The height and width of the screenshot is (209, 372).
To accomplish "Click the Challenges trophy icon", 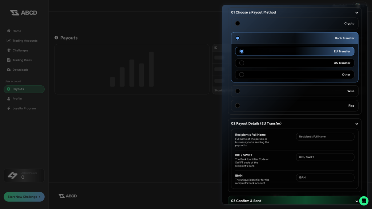I will click(8, 50).
